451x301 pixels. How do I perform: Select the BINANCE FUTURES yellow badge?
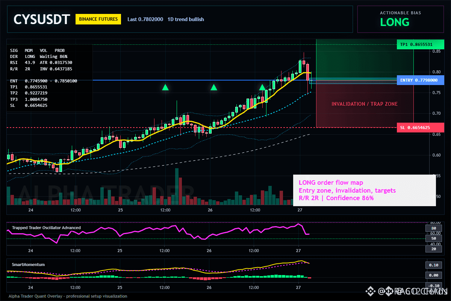(98, 19)
